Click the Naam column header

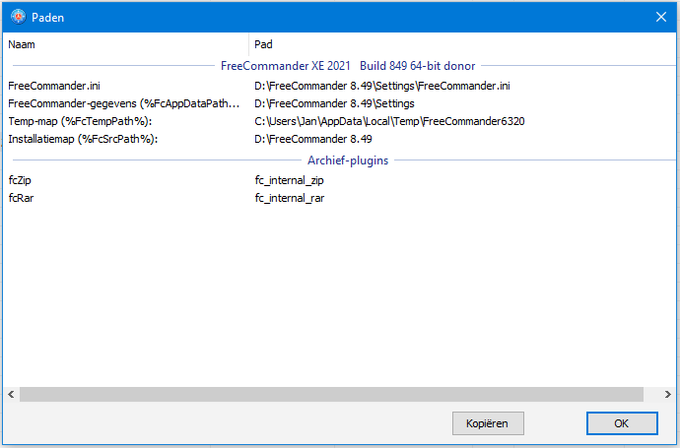tap(126, 44)
